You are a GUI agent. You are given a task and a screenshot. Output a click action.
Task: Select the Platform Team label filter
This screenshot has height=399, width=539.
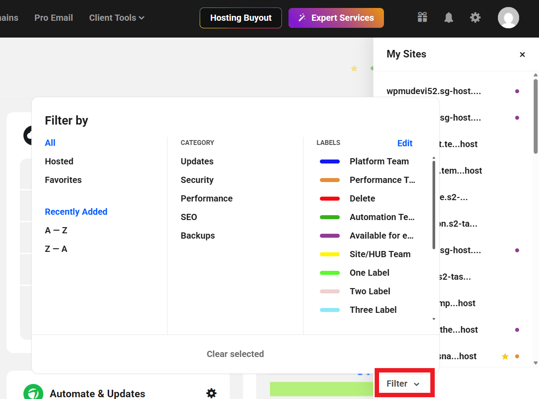point(379,161)
